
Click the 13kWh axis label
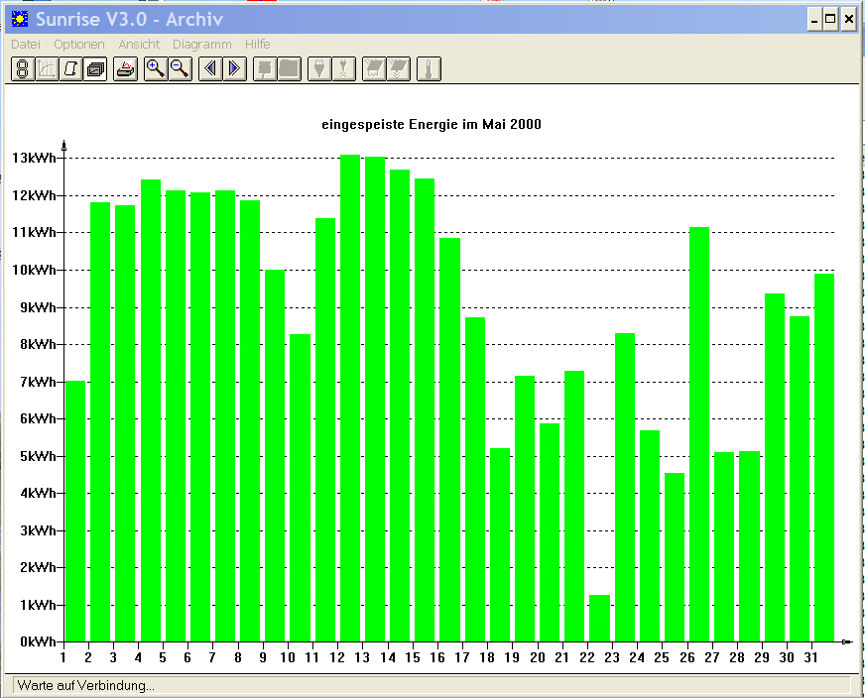pos(34,158)
